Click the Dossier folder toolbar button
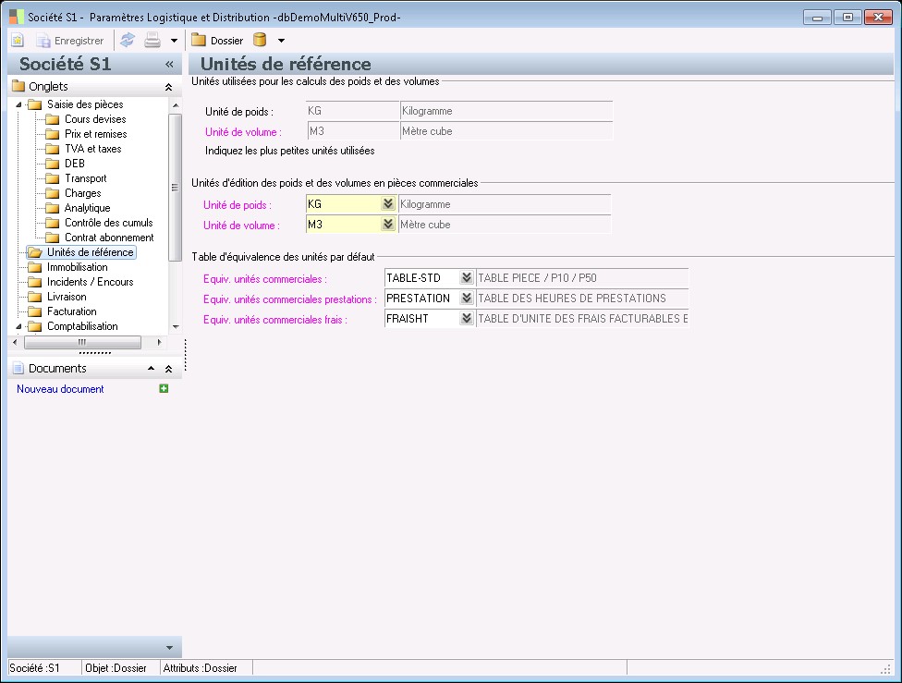This screenshot has width=902, height=683. [x=217, y=41]
